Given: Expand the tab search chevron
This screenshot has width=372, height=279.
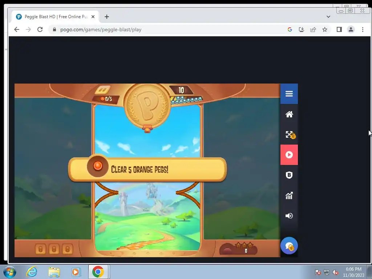Looking at the screenshot, I should click(x=328, y=17).
